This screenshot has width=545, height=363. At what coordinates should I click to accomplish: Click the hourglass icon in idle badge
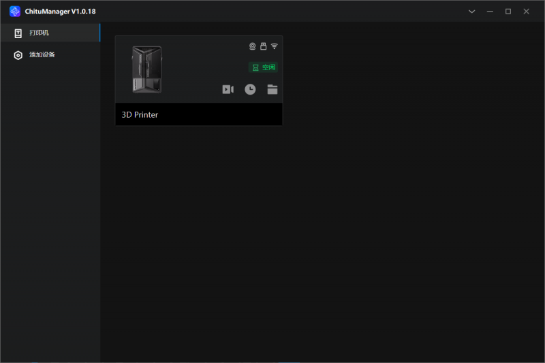pos(255,67)
